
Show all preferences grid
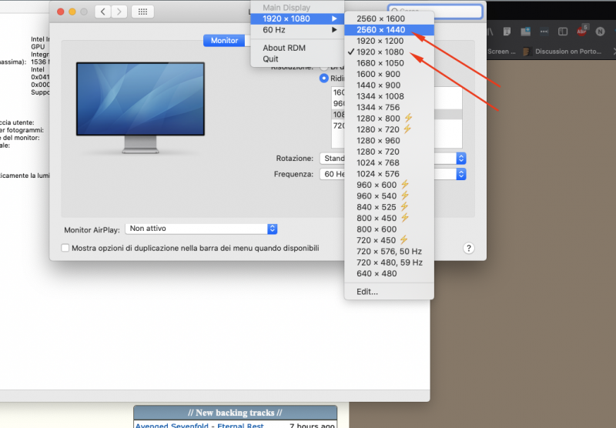[142, 12]
